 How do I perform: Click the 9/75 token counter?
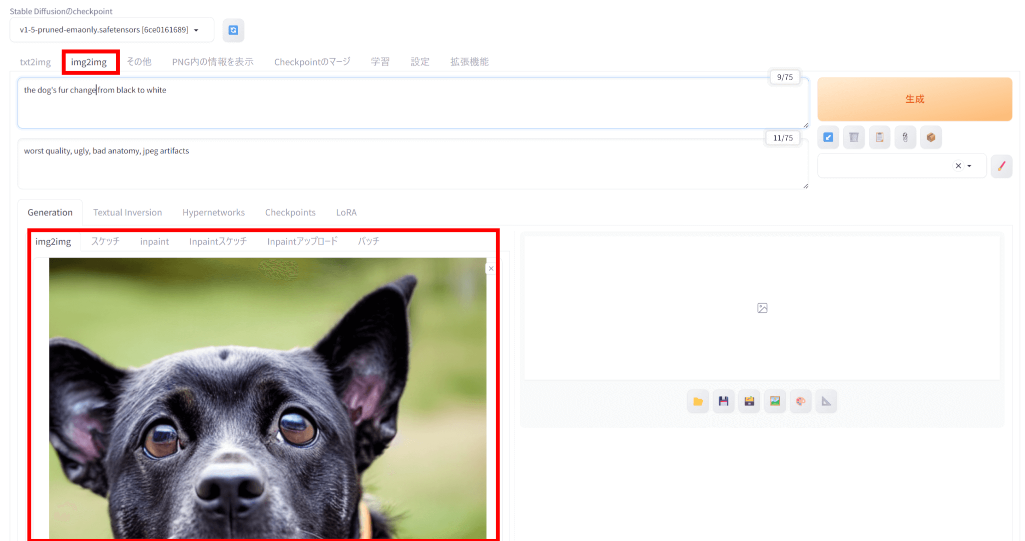[x=785, y=77]
